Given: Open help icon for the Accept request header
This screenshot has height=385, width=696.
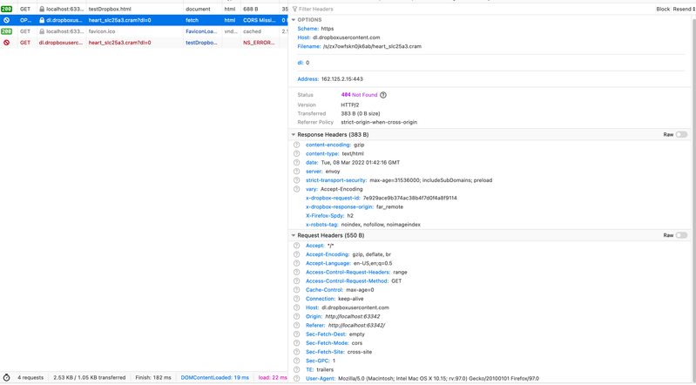Looking at the screenshot, I should click(x=296, y=246).
